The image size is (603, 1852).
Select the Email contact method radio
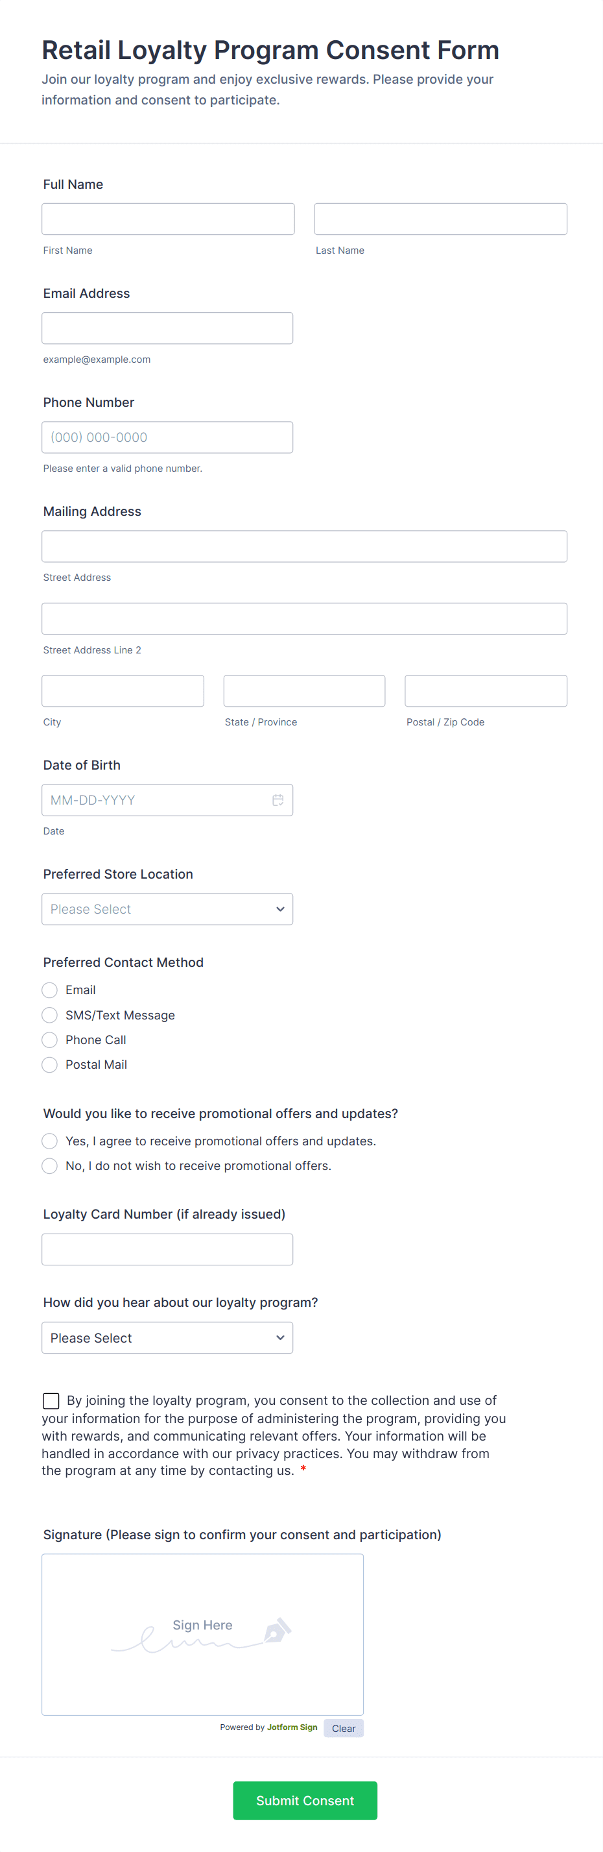[x=49, y=990]
